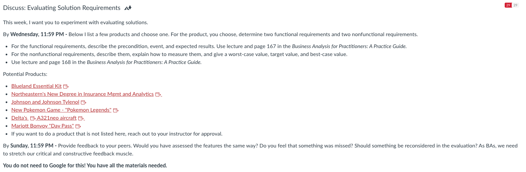Screen dimensions: 526x172
Task: Open Northeastern's New Degree in Insurance Mgmt link
Action: click(x=83, y=94)
